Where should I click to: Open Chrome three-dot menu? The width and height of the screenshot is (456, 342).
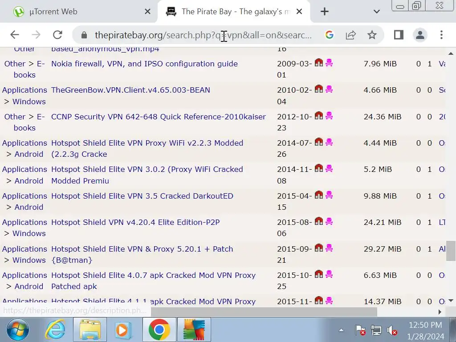[x=441, y=35]
